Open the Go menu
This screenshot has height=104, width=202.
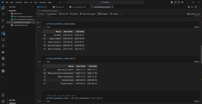click(x=31, y=2)
